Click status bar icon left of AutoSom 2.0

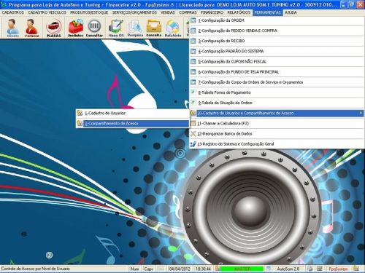269,269
